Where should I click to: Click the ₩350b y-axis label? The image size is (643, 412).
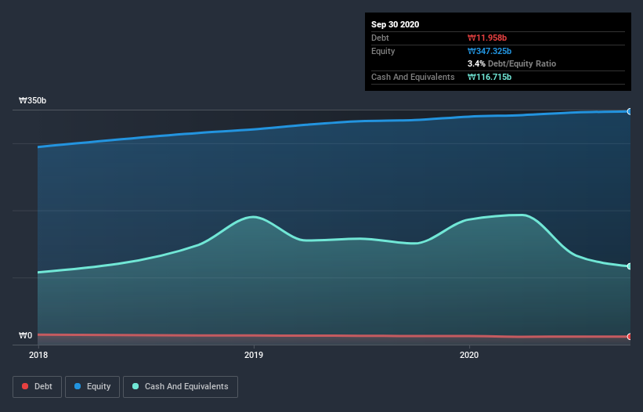(x=32, y=100)
